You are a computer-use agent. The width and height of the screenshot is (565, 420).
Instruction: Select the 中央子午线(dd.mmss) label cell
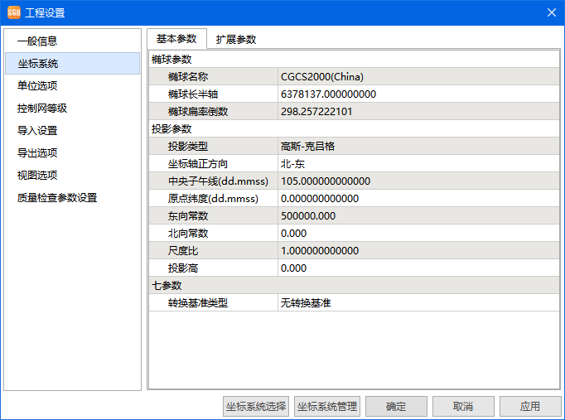pos(213,181)
